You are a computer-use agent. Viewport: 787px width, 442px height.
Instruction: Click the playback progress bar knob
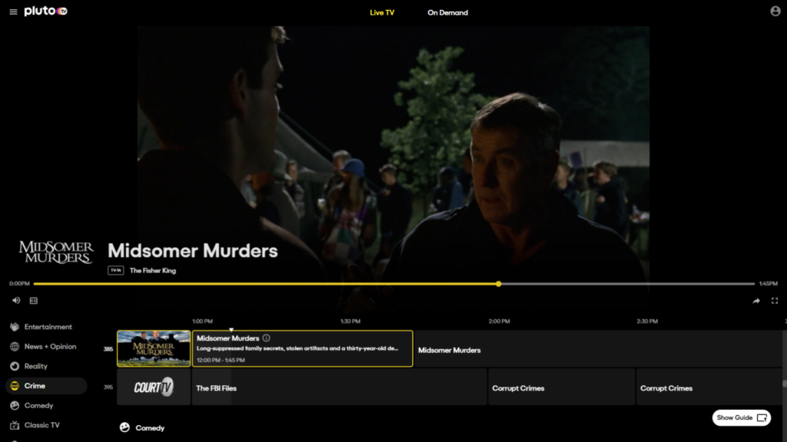(x=498, y=284)
